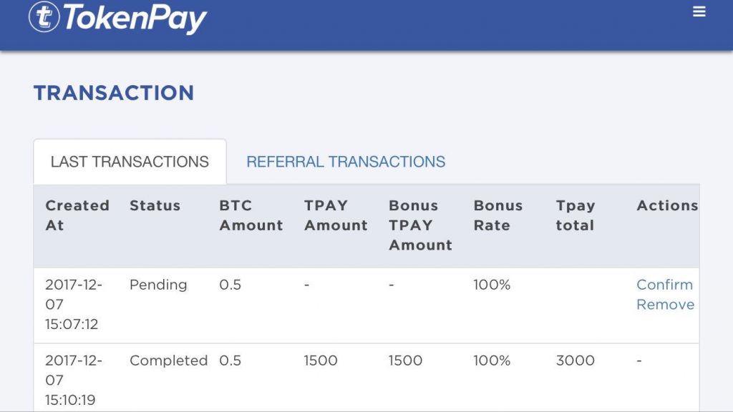This screenshot has height=412, width=733.
Task: Click the 3000 Tpay total value
Action: 575,360
